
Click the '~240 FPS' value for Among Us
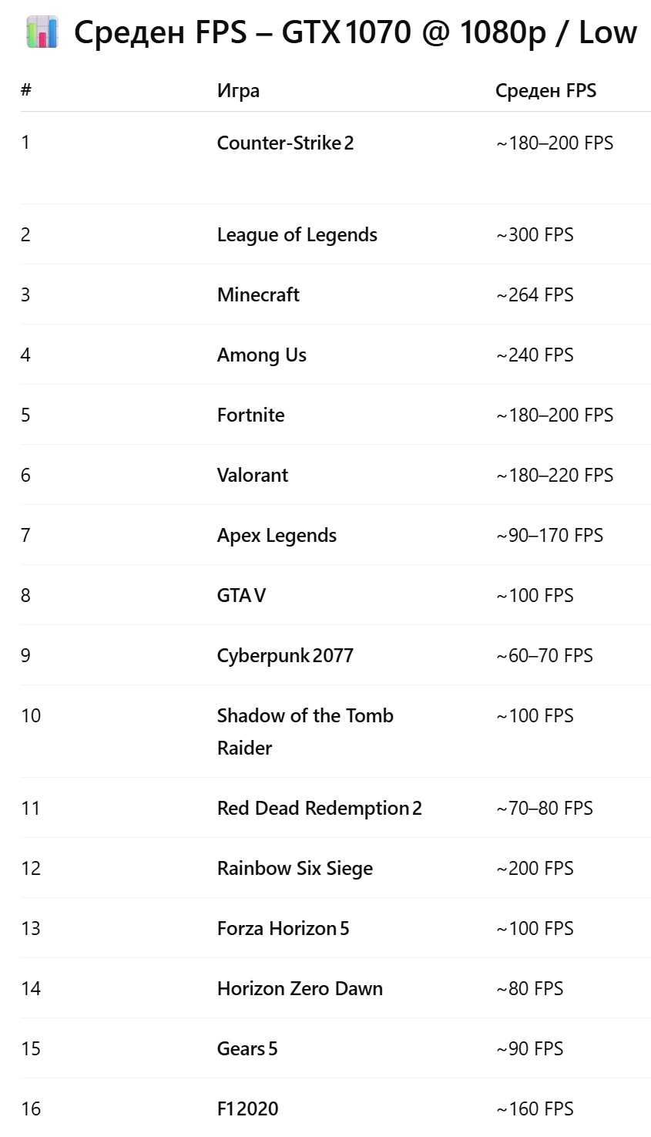[x=535, y=355]
